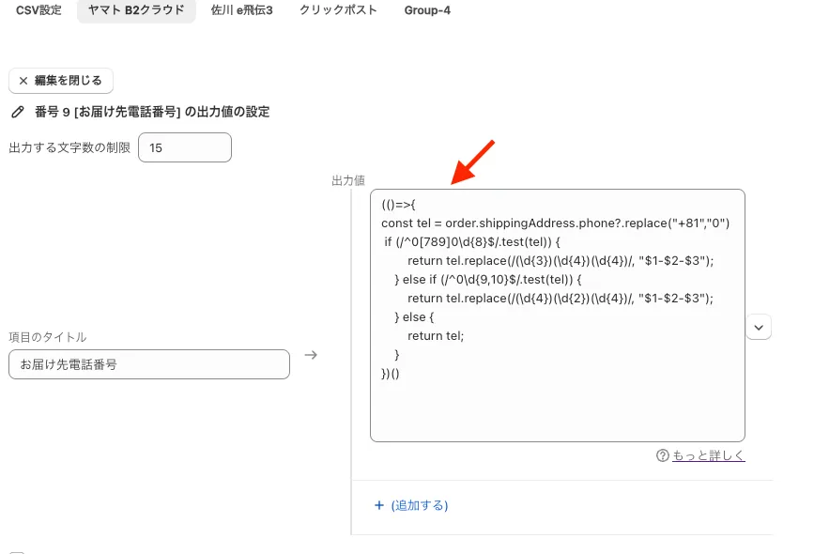Click the 項目のタイトル input with お届け先電話番号
The width and height of the screenshot is (814, 554).
(148, 364)
